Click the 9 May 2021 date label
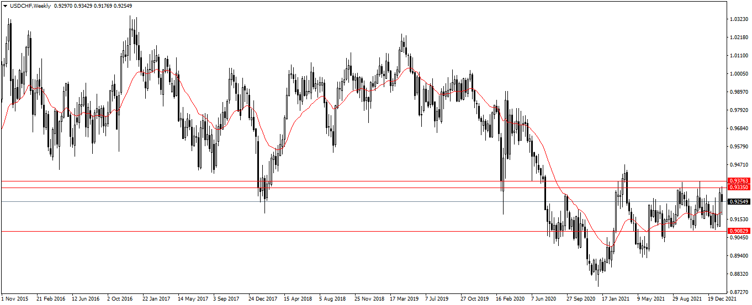 [x=652, y=298]
